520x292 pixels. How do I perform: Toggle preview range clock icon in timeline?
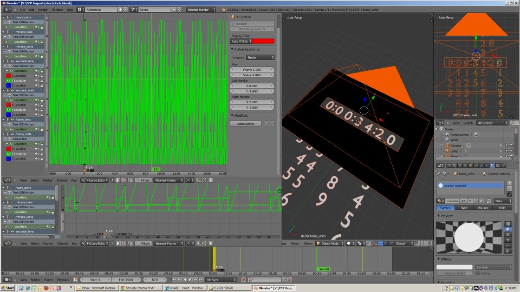coord(75,280)
